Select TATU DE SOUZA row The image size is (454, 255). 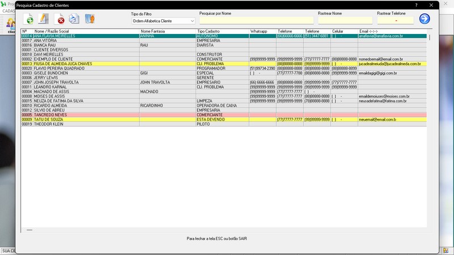[x=224, y=120]
